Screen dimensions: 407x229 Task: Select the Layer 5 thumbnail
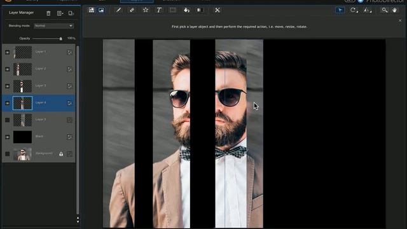click(x=23, y=120)
